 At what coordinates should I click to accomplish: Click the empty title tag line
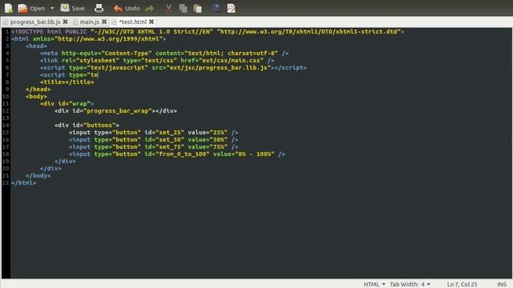tap(67, 82)
